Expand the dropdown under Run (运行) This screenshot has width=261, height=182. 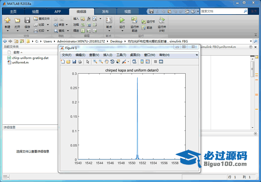click(x=122, y=31)
